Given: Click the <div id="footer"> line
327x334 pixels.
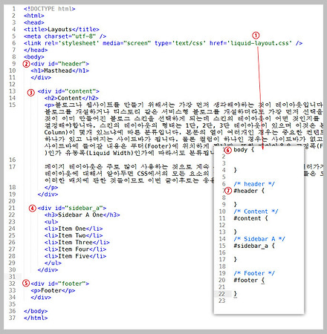Looking at the screenshot, I should click(59, 284).
